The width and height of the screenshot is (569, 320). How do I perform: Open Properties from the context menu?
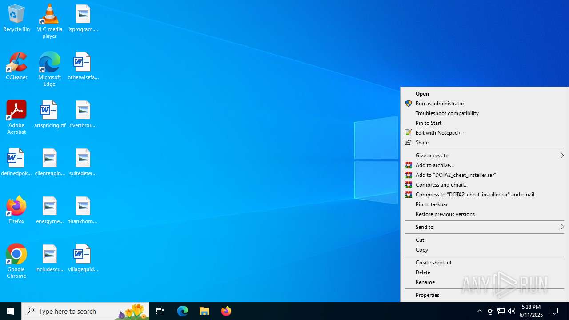point(485,295)
